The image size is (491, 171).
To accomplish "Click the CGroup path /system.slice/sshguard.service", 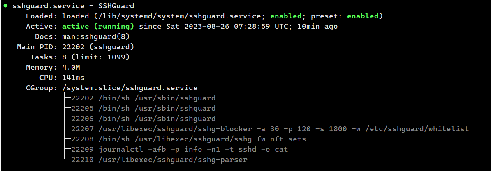I will [130, 88].
